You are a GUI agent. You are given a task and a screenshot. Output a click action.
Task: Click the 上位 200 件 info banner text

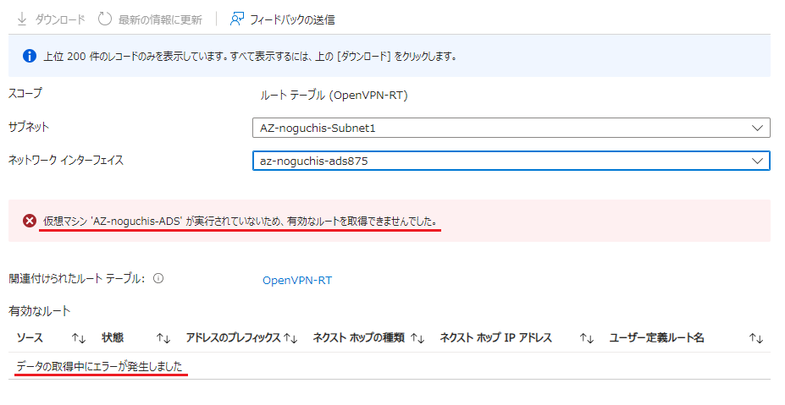point(250,56)
